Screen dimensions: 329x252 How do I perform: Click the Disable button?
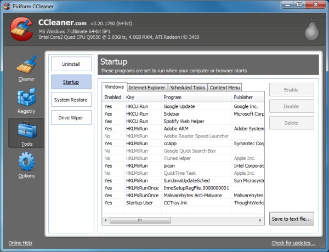point(292,106)
